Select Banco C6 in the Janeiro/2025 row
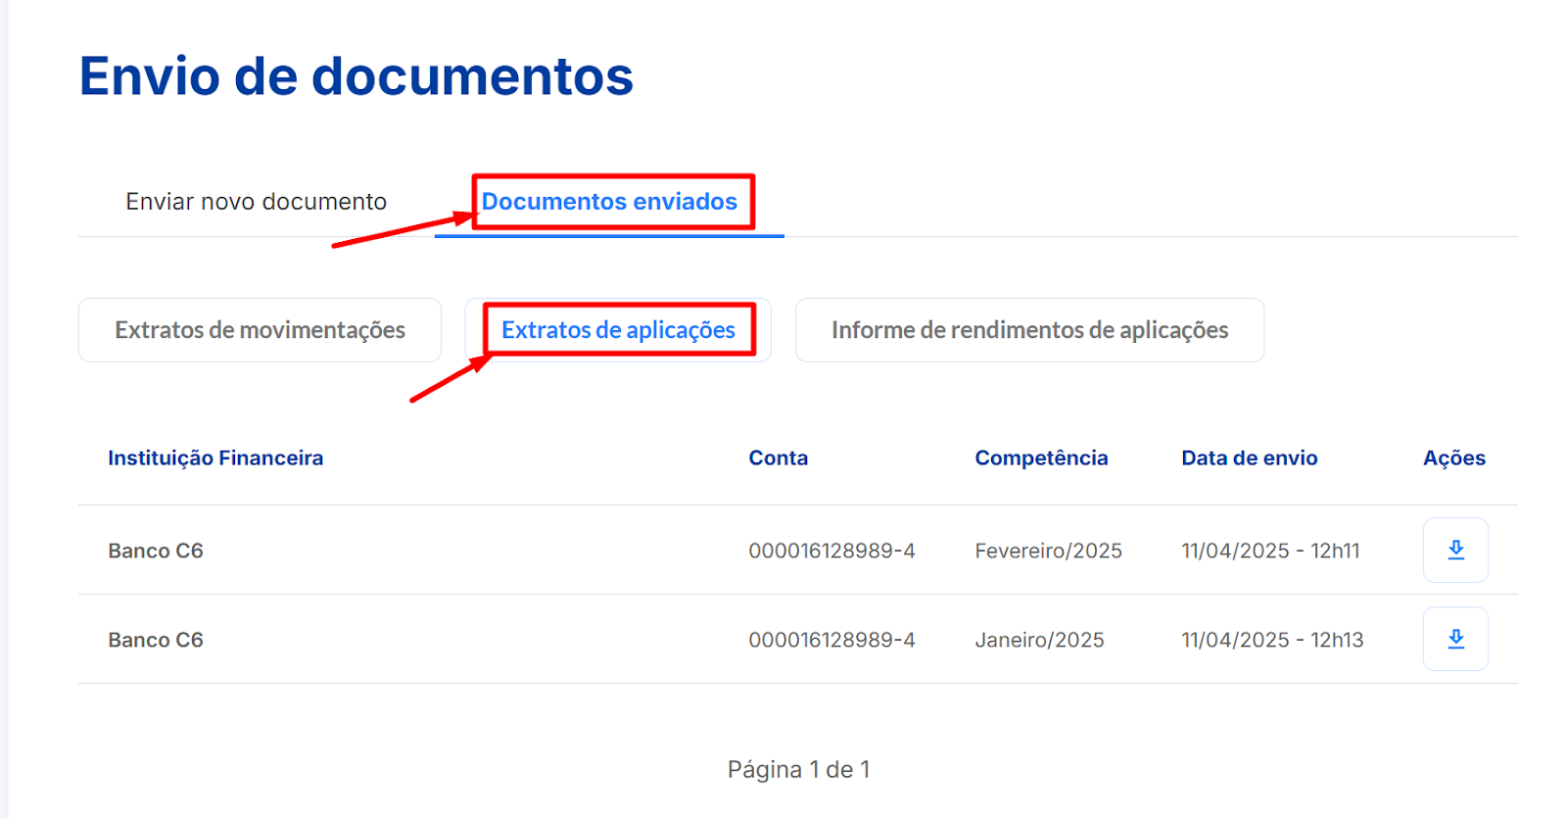Image resolution: width=1567 pixels, height=819 pixels. point(156,640)
